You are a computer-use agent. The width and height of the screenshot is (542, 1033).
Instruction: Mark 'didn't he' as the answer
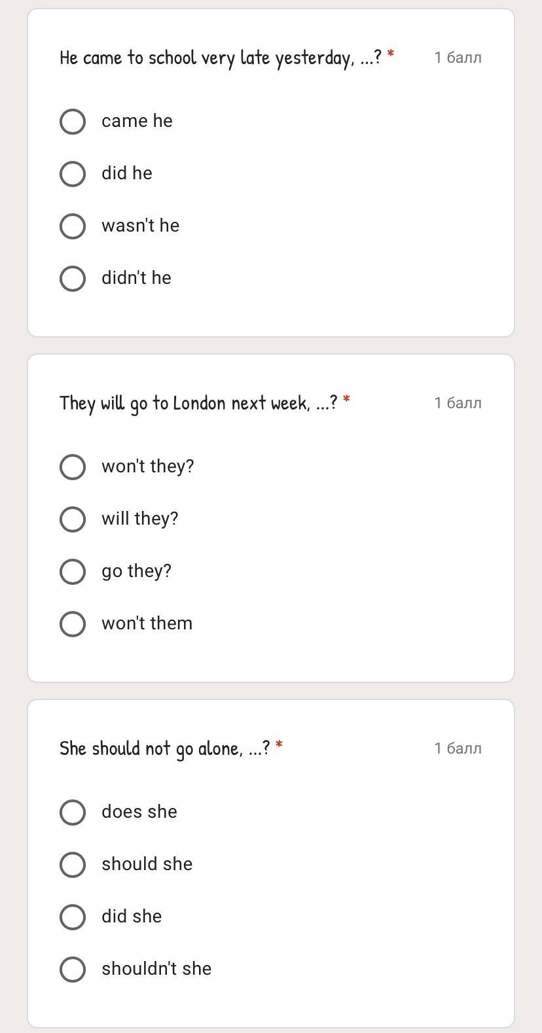73,279
